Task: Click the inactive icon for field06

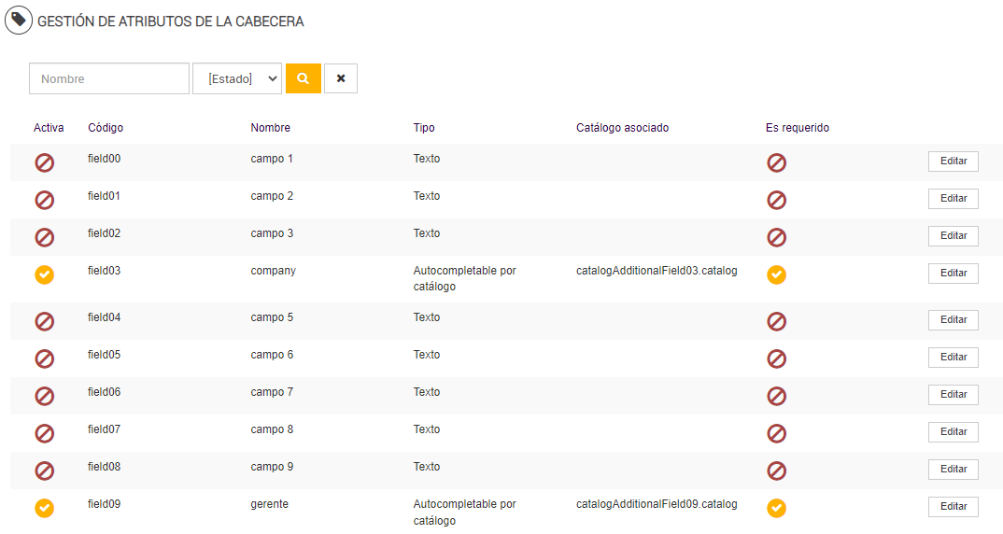Action: click(x=44, y=396)
